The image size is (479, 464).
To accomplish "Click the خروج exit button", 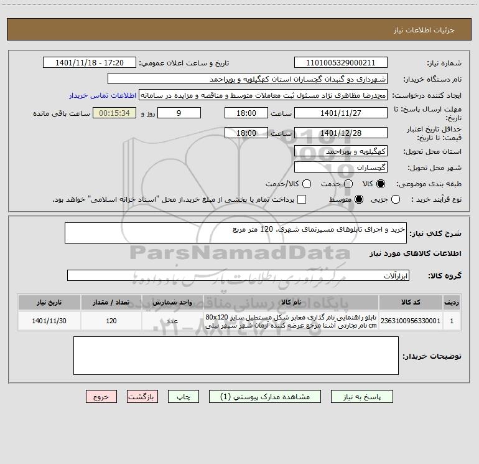I will coord(101,397).
